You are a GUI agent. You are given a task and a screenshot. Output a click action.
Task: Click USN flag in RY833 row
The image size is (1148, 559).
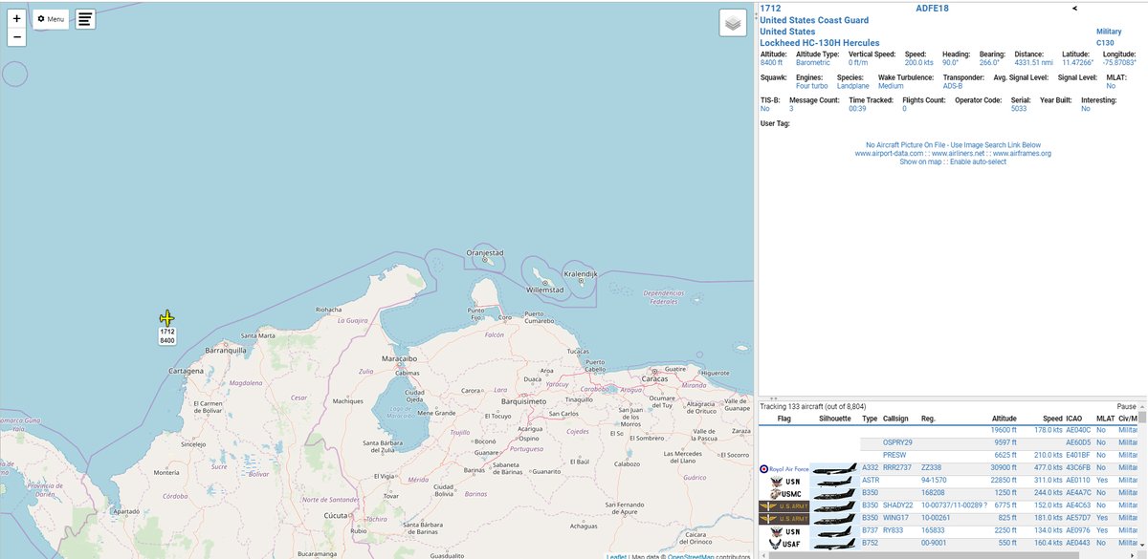point(784,530)
